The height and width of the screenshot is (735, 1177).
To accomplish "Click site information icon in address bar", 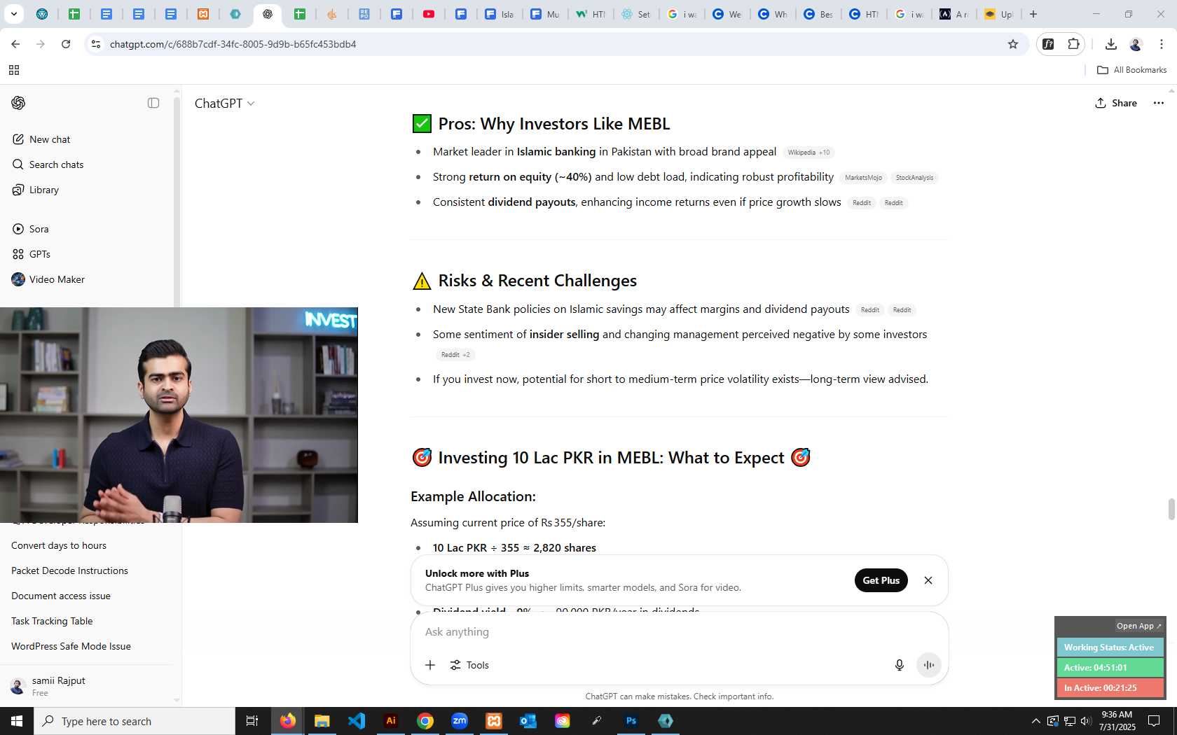I will click(x=96, y=44).
